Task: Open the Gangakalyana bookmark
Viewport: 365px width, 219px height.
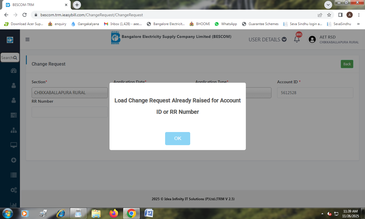Action: pyautogui.click(x=85, y=24)
